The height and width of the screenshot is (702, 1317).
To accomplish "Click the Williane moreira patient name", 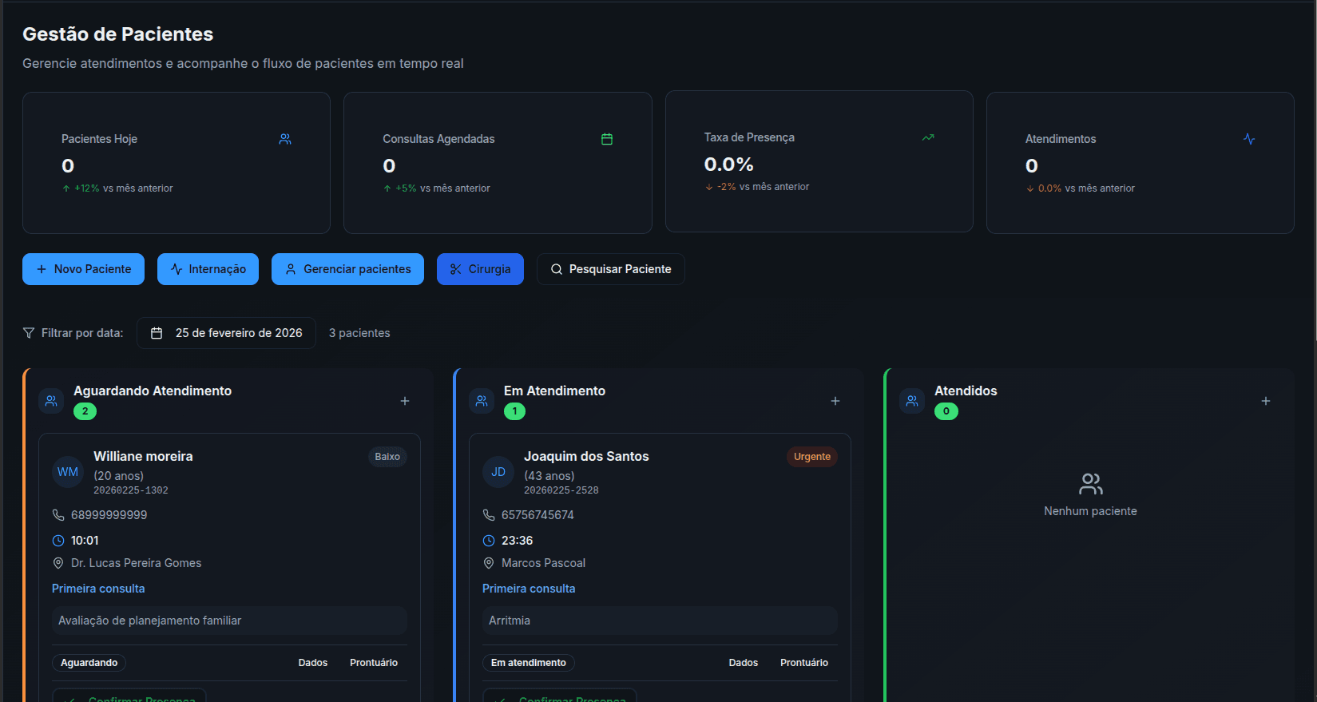I will pos(143,456).
